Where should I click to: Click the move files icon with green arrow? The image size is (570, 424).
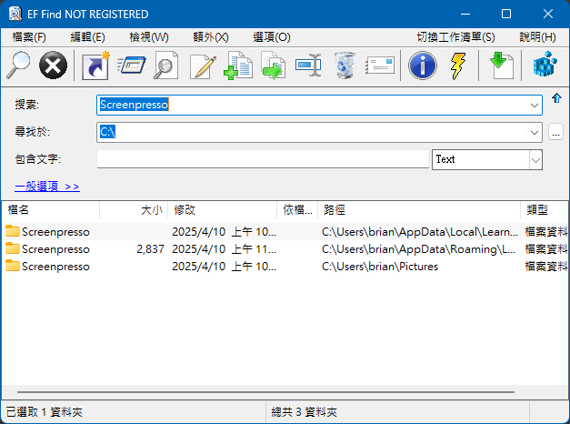273,66
